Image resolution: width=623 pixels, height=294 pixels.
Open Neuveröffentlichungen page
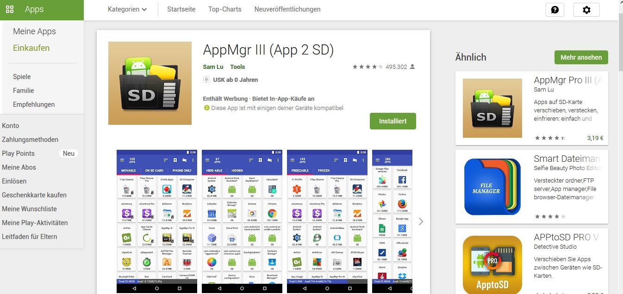pos(287,9)
